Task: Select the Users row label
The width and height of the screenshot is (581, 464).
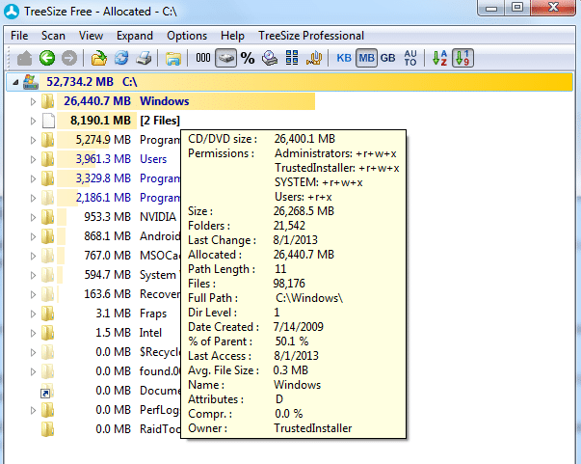Action: (153, 159)
